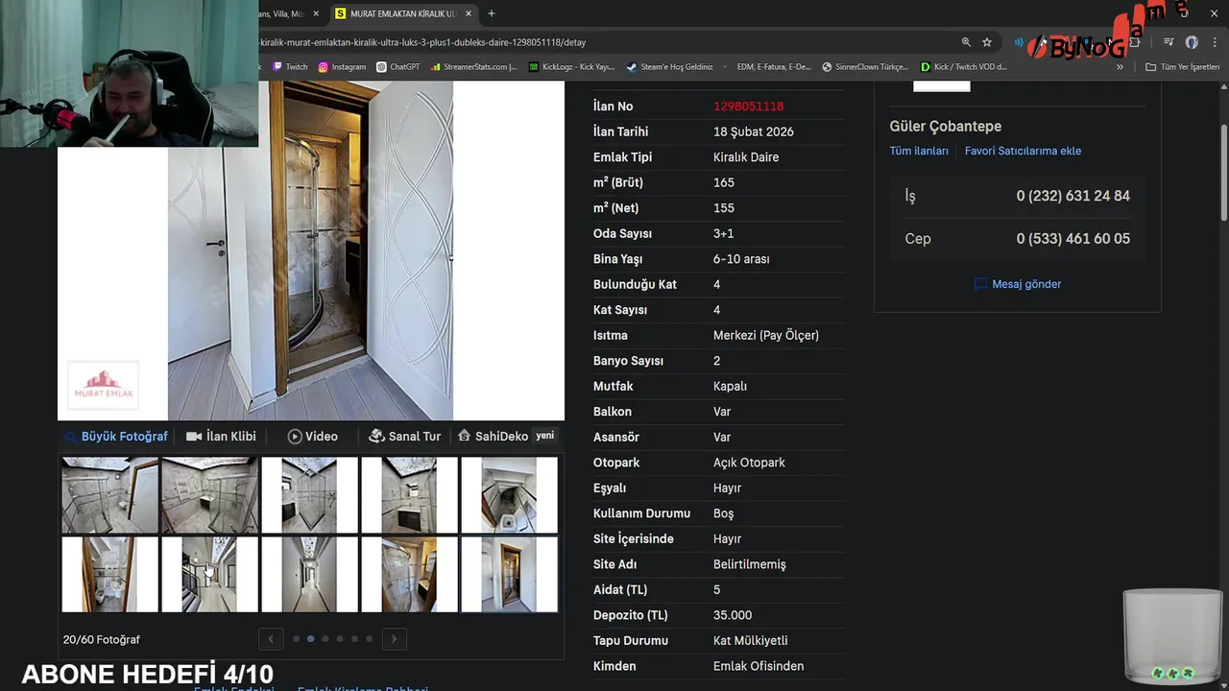Viewport: 1229px width, 691px height.
Task: Open fourth thumbnail in top row
Action: tap(409, 494)
